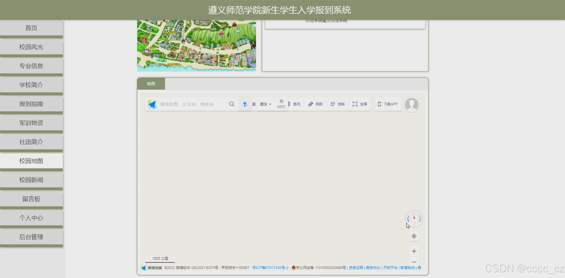This screenshot has height=278, width=565.
Task: Open the 地铁 subway map tool
Action: pyautogui.click(x=337, y=104)
